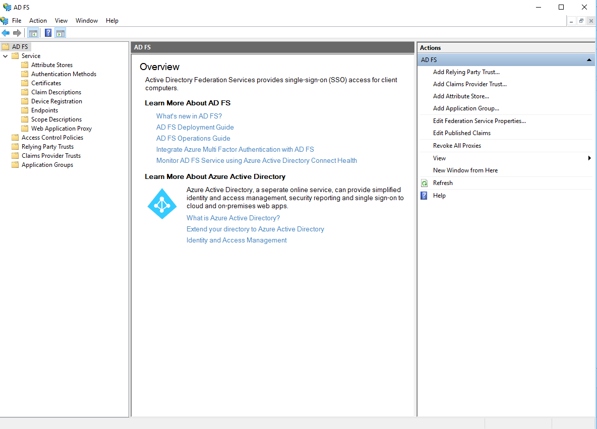
Task: Select the Endpoints tree label
Action: tap(44, 110)
